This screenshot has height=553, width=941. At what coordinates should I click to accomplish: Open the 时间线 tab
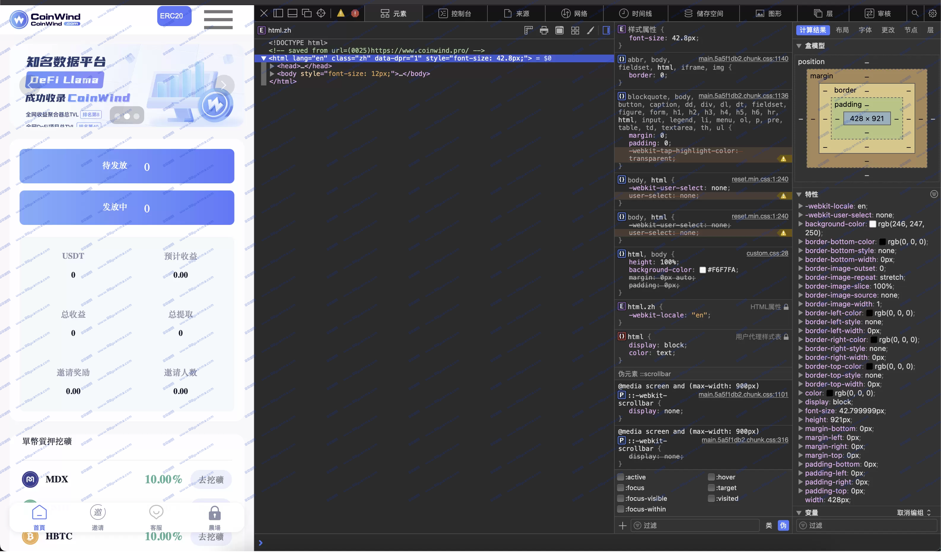coord(635,13)
